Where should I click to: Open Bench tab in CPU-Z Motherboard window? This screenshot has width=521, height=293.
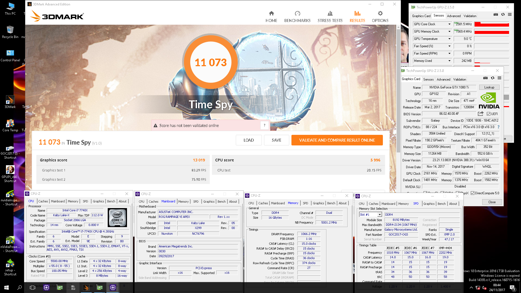pyautogui.click(x=221, y=202)
